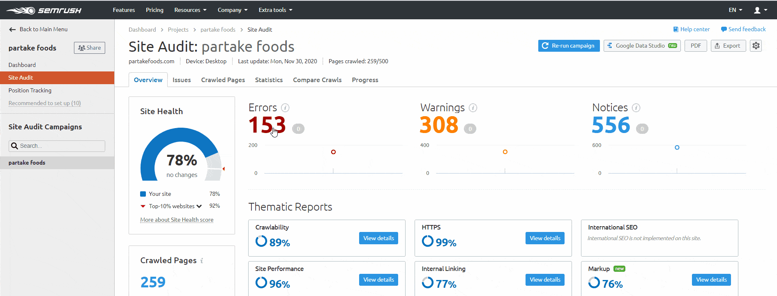
Task: Open Google Data Studio button
Action: [x=642, y=46]
